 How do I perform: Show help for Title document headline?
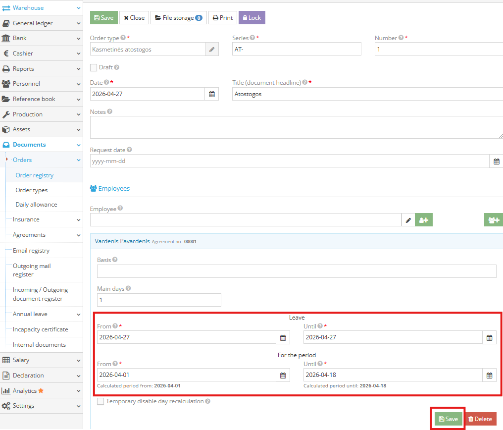click(305, 82)
